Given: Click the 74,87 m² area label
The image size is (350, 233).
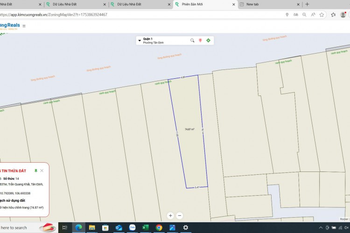Looking at the screenshot, I should (189, 130).
